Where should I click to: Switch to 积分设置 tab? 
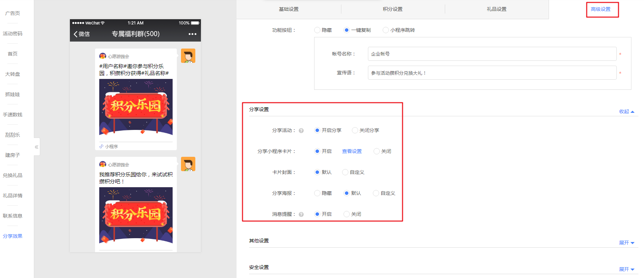[393, 9]
